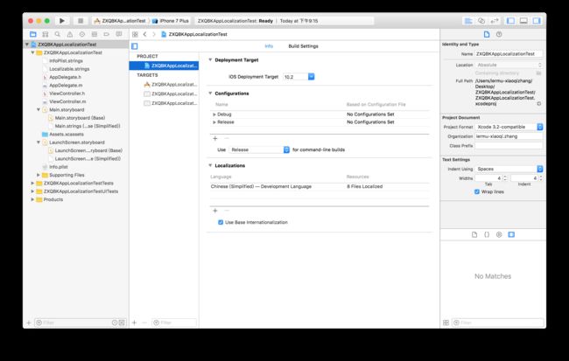Viewport: 569px width, 361px height.
Task: Select Chinese (Simplified) localization row
Action: pos(320,186)
